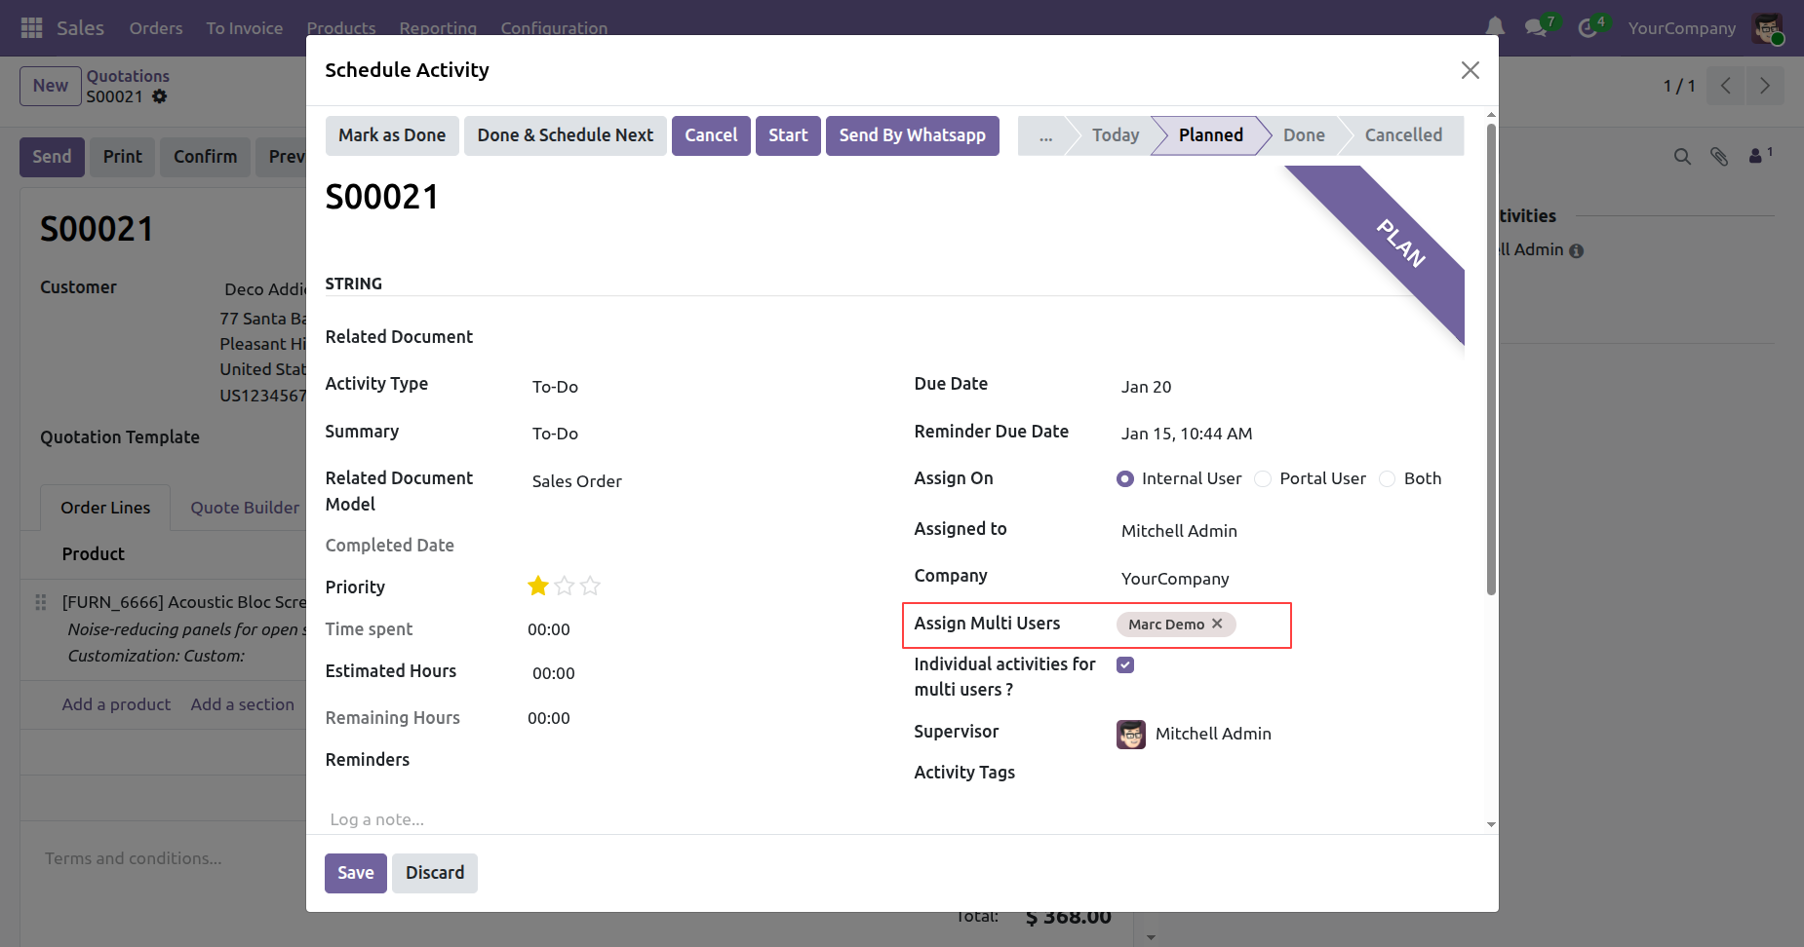1804x947 pixels.
Task: Set priority to second star
Action: (x=565, y=586)
